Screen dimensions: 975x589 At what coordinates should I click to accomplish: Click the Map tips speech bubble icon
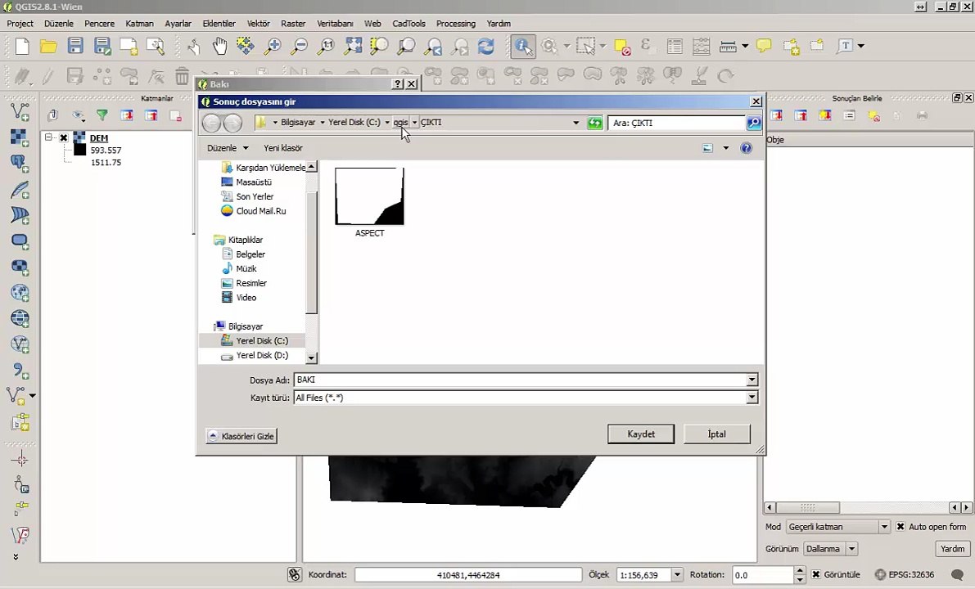tap(764, 46)
